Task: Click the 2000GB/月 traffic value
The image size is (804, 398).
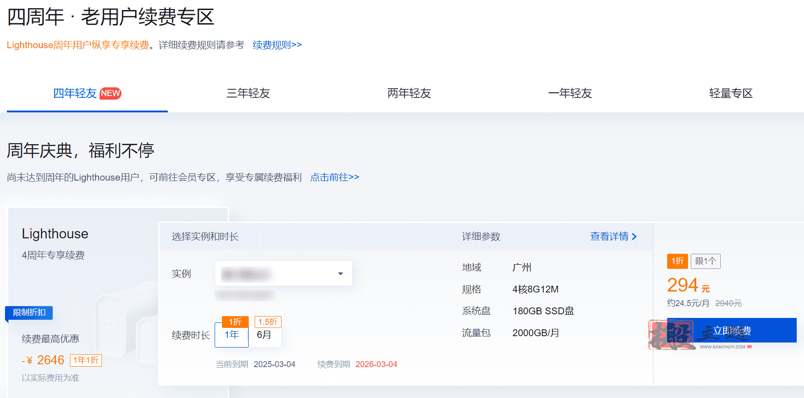Action: click(x=536, y=333)
